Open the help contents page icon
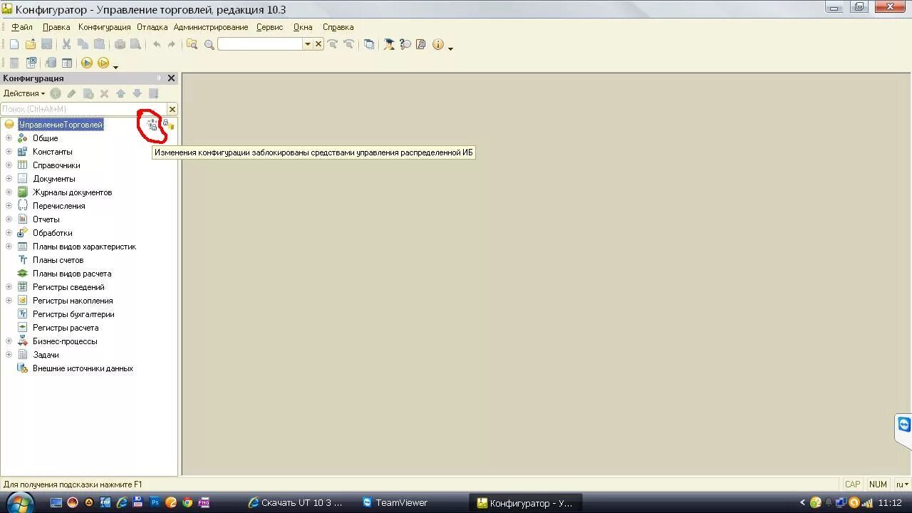Viewport: 912px width, 513px height. (421, 44)
